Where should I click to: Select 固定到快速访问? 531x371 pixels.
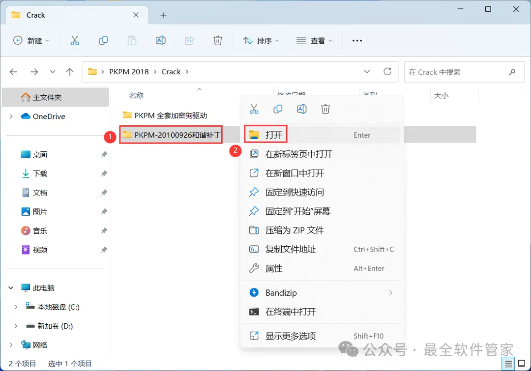(x=322, y=192)
